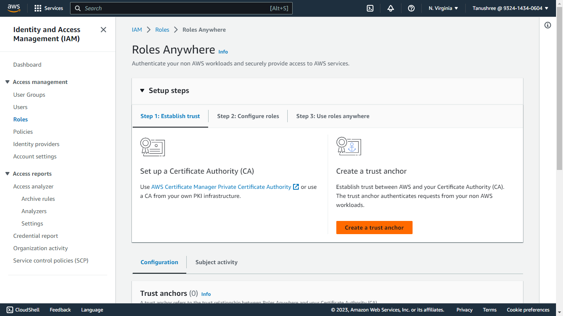Viewport: 563px width, 316px height.
Task: Launch CloudShell from the top bar icon
Action: click(x=370, y=8)
